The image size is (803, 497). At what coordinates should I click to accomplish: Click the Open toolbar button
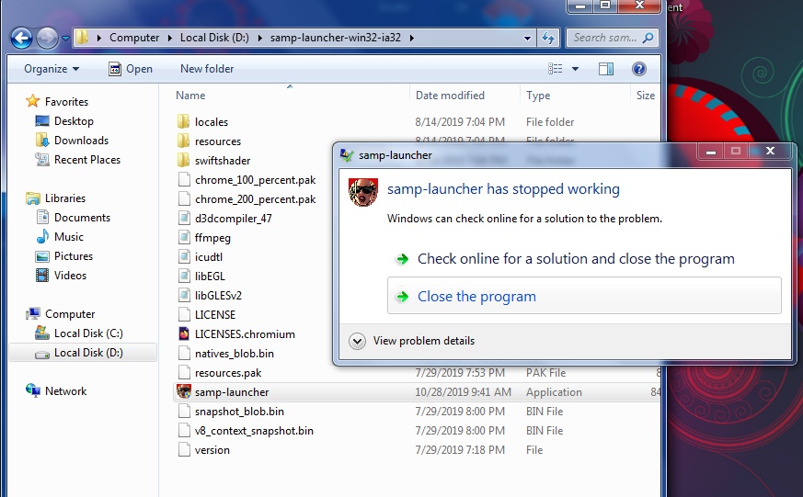point(130,69)
